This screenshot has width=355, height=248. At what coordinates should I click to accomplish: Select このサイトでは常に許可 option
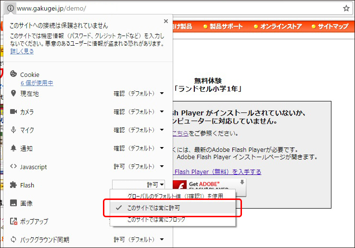(173, 208)
